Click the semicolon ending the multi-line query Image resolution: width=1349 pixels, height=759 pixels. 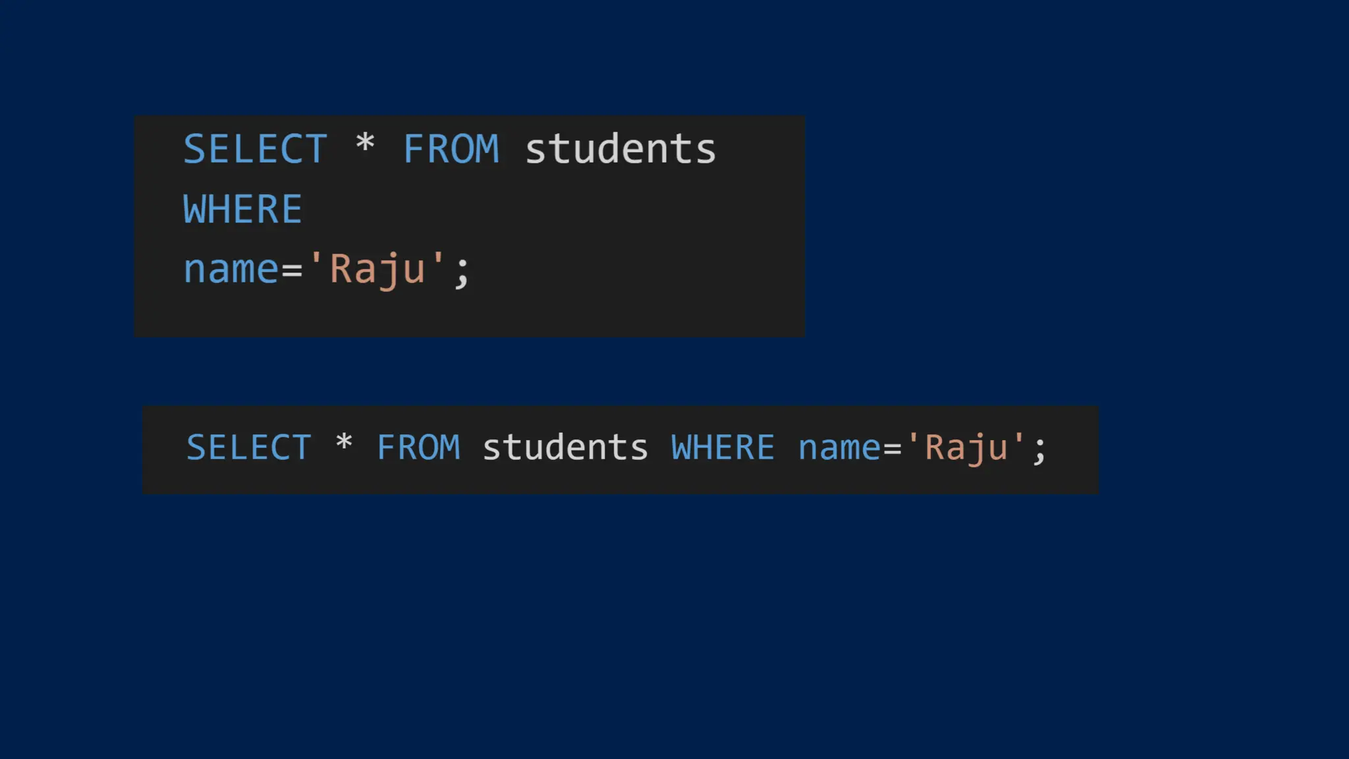[x=462, y=272]
